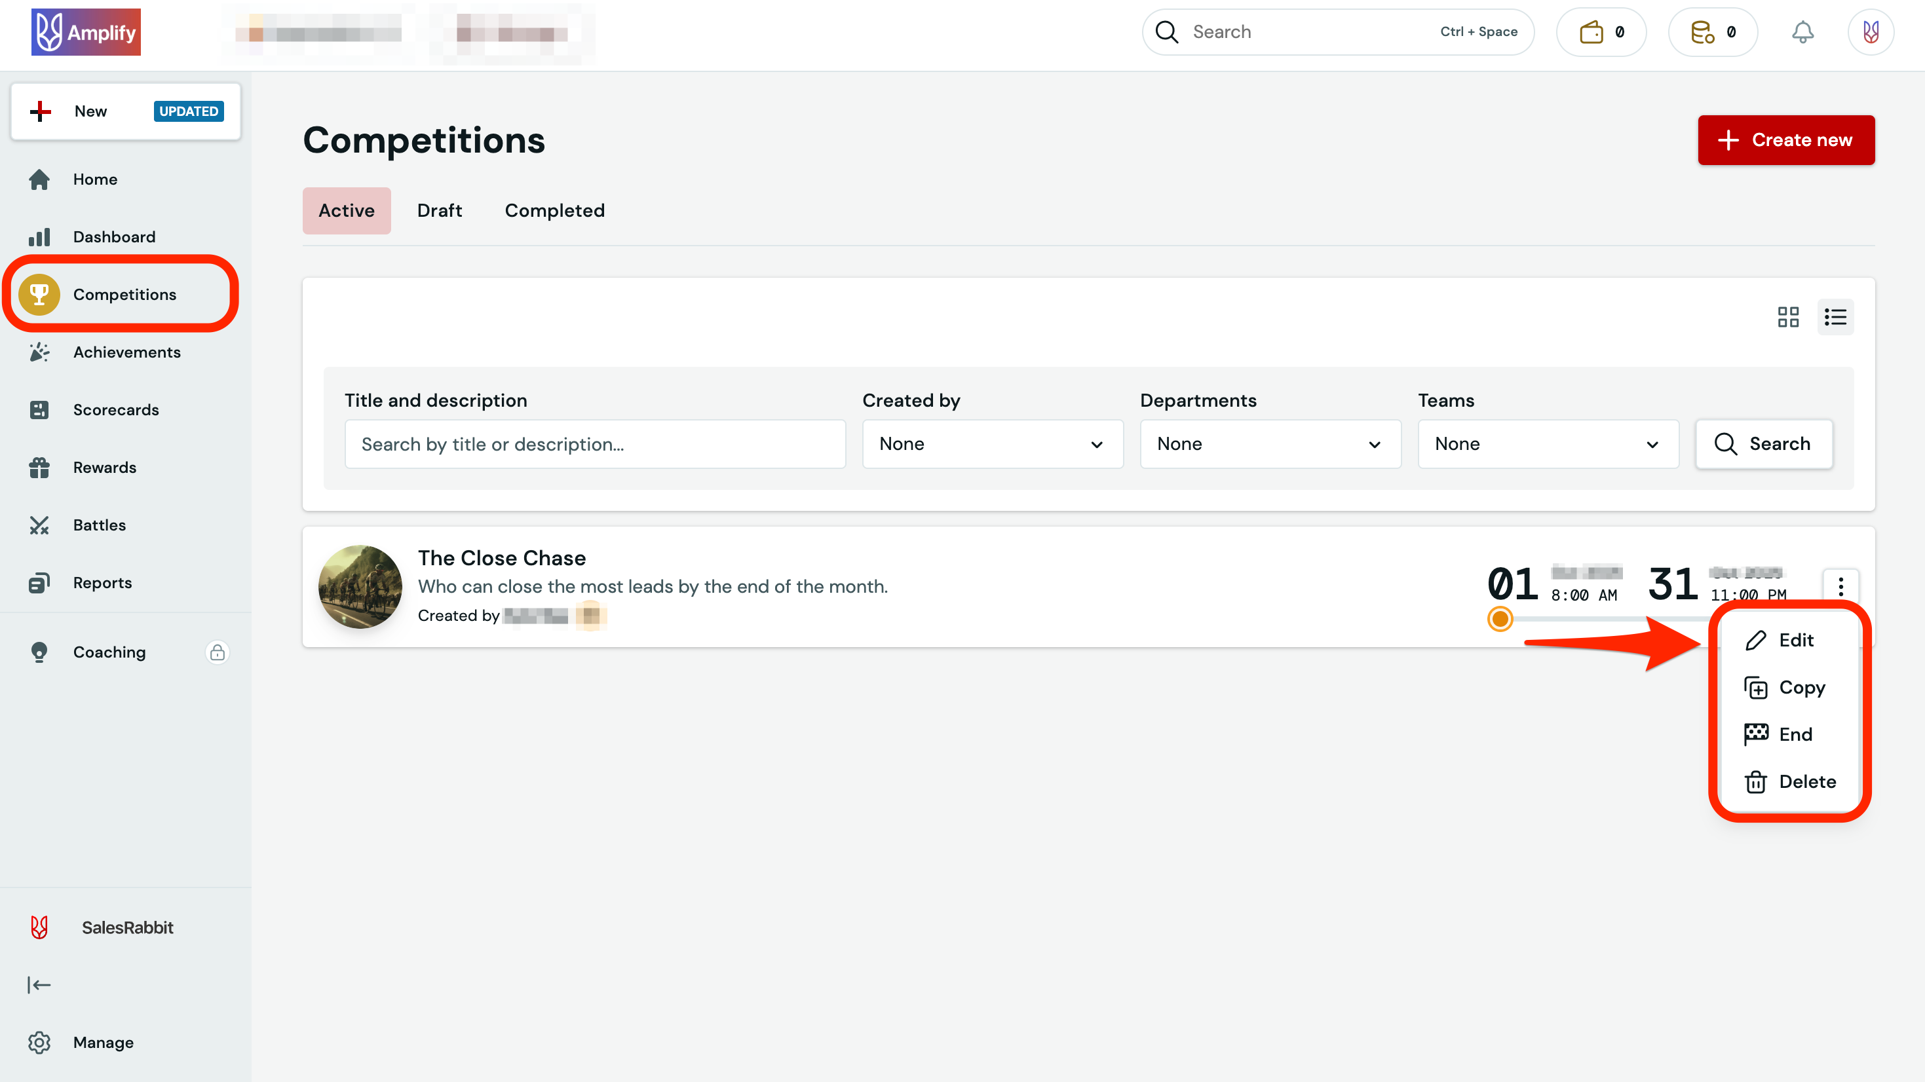Switch to list view layout

point(1835,317)
